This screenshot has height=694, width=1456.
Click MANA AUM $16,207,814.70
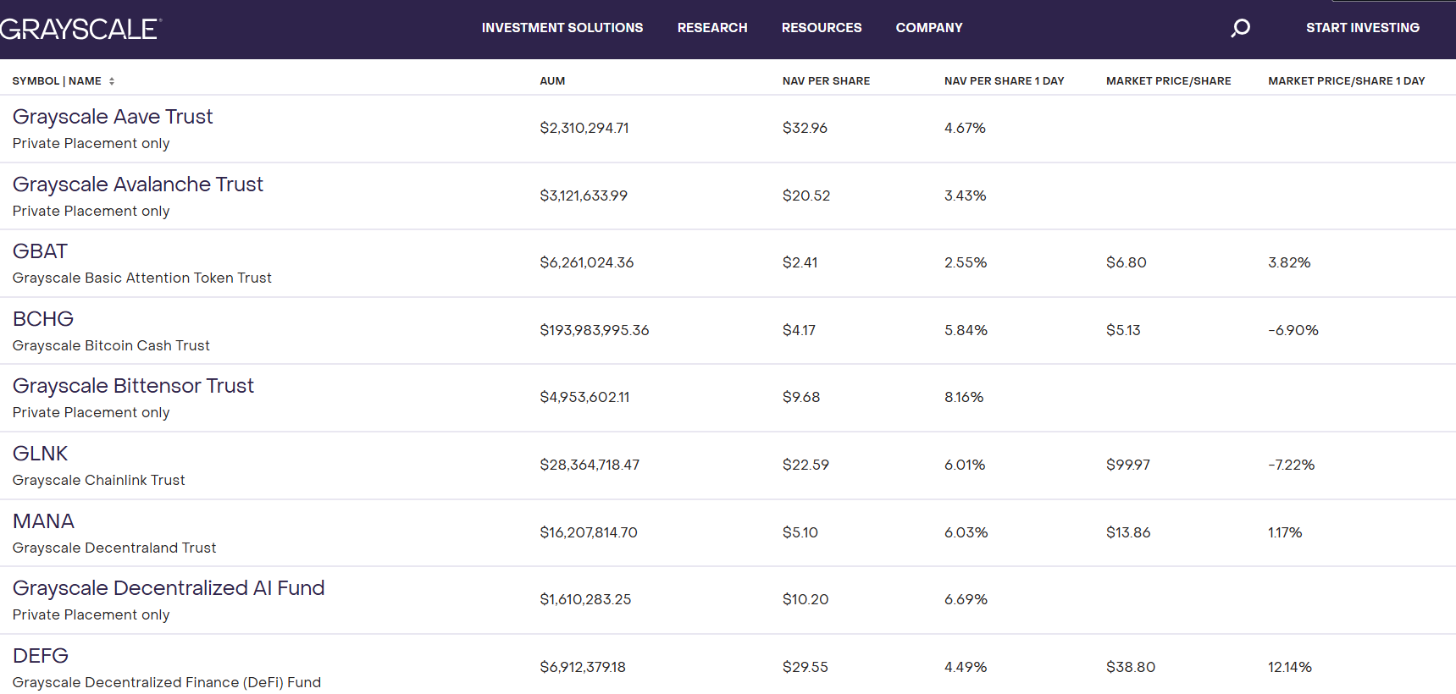coord(589,532)
